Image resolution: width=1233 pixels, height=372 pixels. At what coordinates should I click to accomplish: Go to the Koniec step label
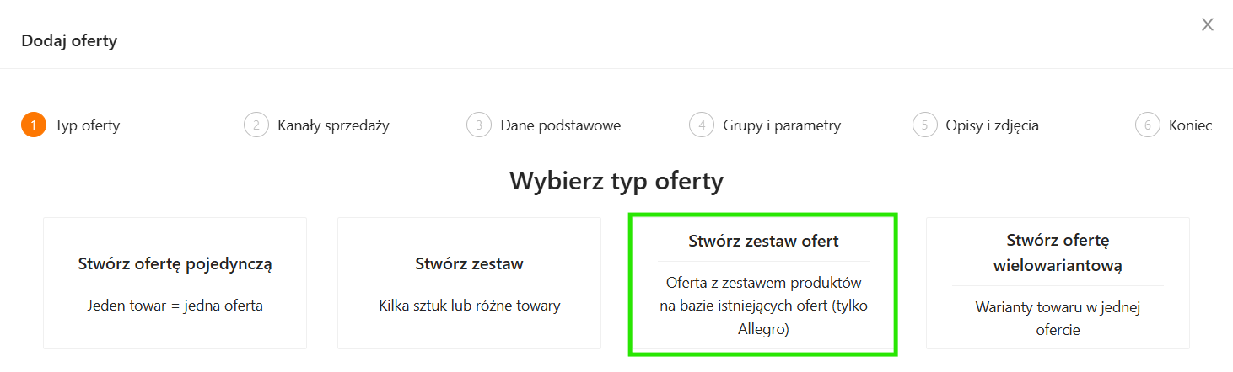(1190, 125)
